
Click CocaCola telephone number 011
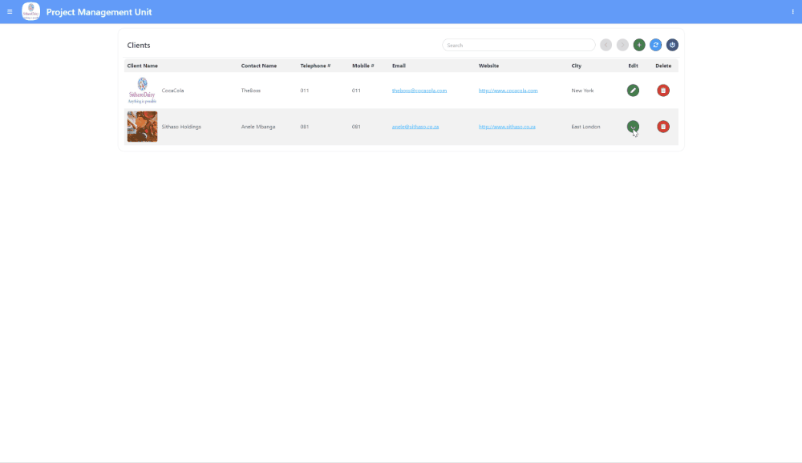pyautogui.click(x=305, y=91)
